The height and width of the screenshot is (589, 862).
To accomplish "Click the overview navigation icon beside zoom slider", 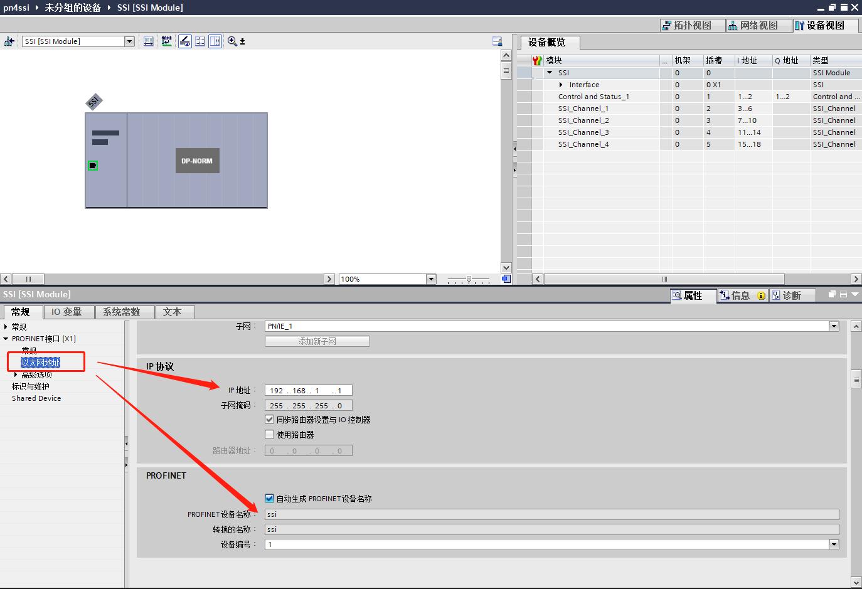I will pos(506,279).
